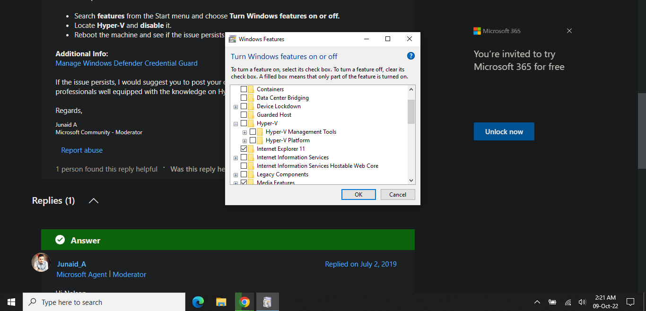This screenshot has height=311, width=646.
Task: Open the Wi-Fi network flyout
Action: pyautogui.click(x=568, y=302)
